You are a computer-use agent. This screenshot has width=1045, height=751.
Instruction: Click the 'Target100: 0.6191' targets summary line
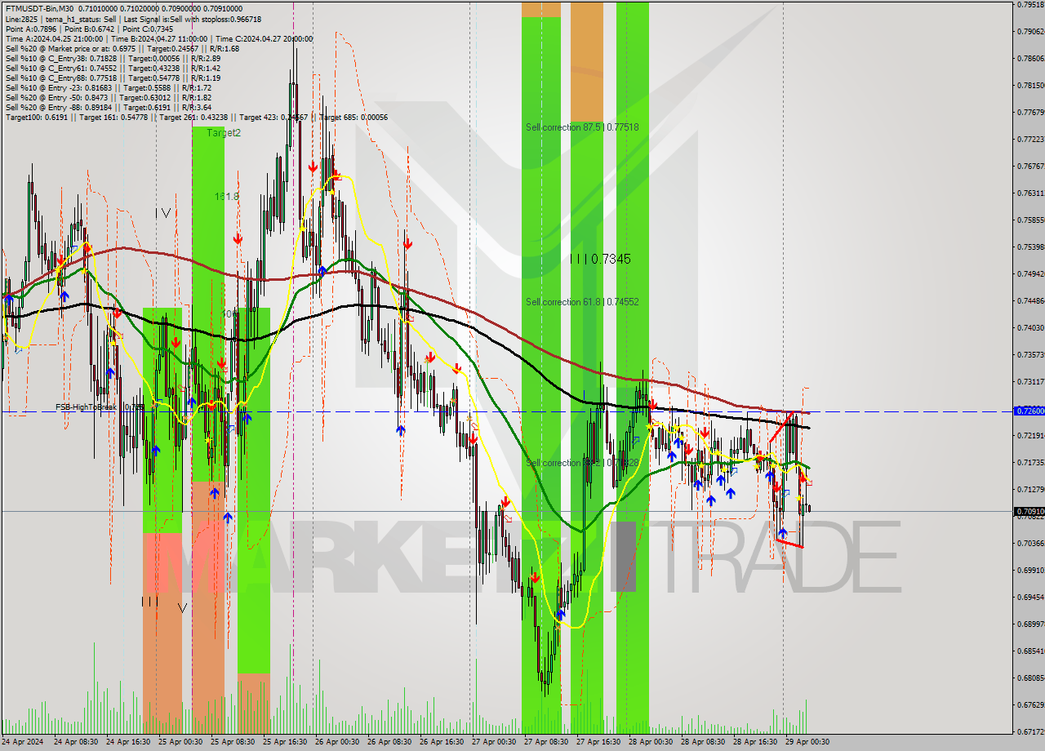(x=196, y=118)
